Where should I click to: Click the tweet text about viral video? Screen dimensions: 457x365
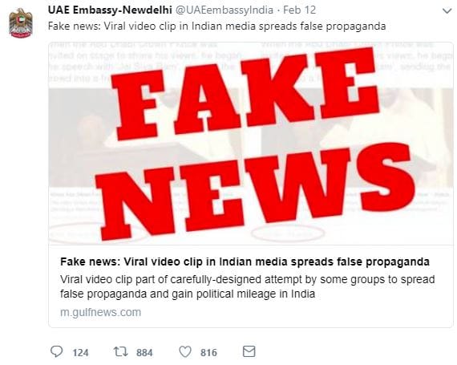(216, 26)
